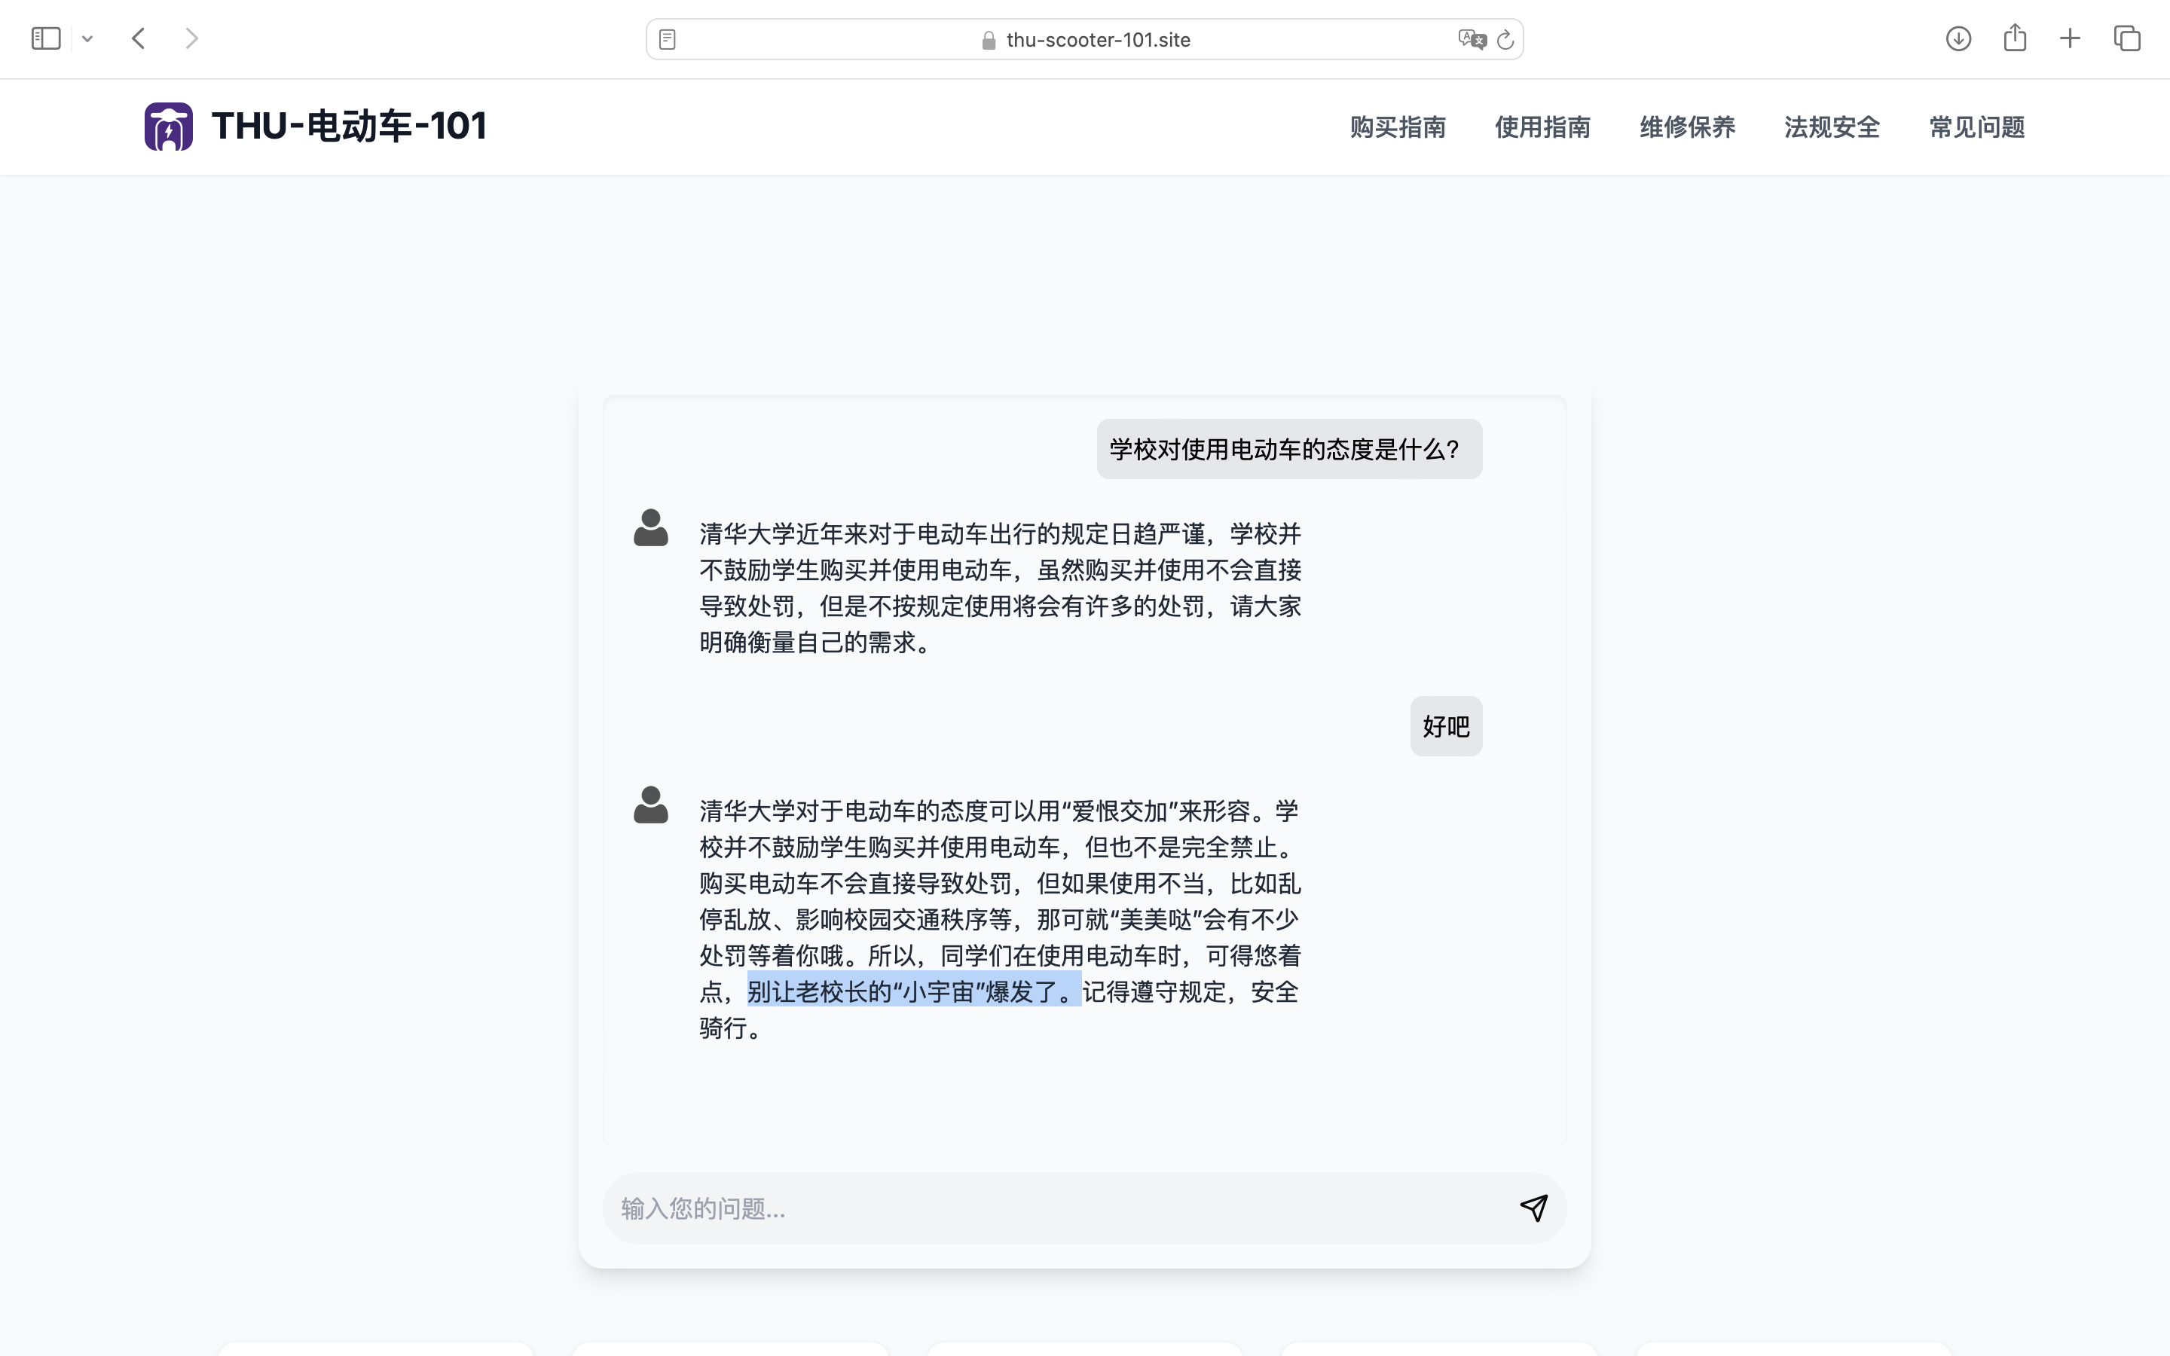2170x1356 pixels.
Task: Click the thu-scooter-101.site address bar
Action: click(x=1098, y=39)
